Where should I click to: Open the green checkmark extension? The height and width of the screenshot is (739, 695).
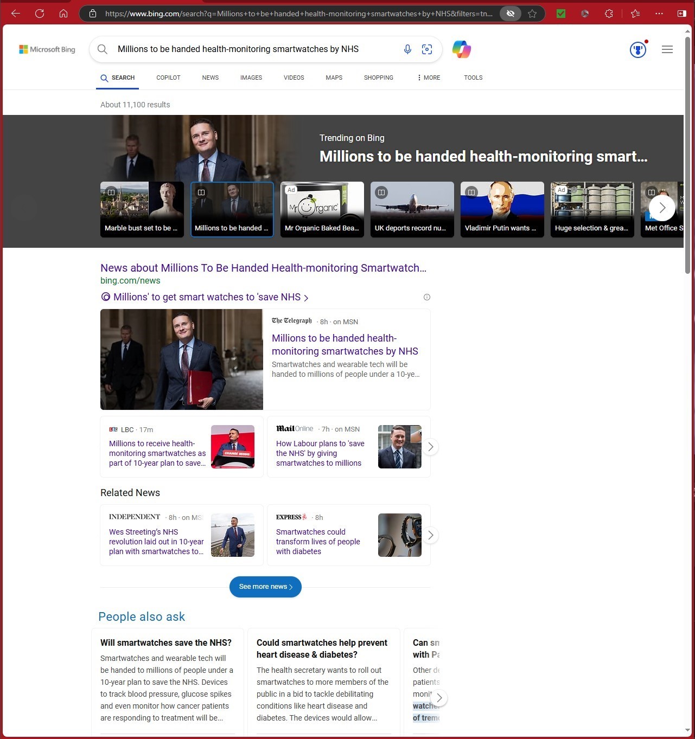tap(561, 14)
